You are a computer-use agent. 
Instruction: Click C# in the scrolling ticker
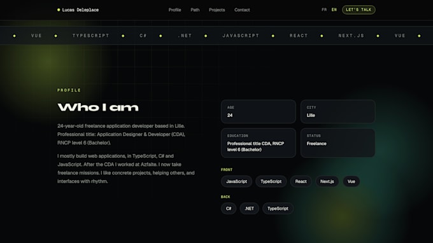click(143, 36)
